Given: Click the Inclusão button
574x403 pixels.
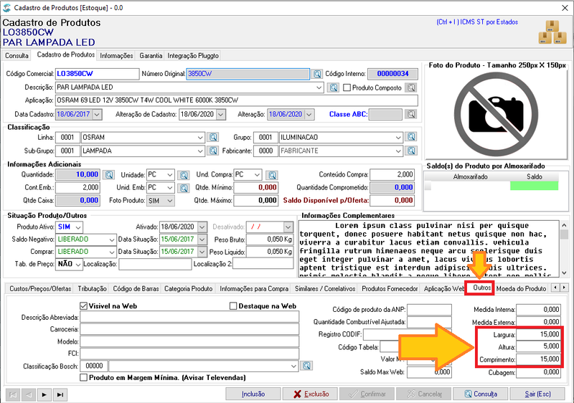Looking at the screenshot, I should pyautogui.click(x=253, y=394).
